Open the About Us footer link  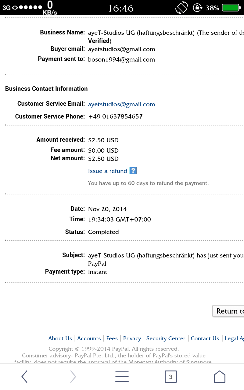[x=60, y=339]
